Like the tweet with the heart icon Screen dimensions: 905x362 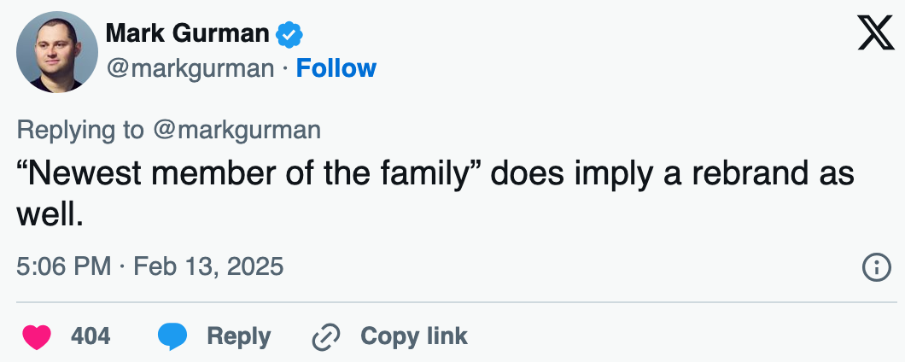pos(37,336)
